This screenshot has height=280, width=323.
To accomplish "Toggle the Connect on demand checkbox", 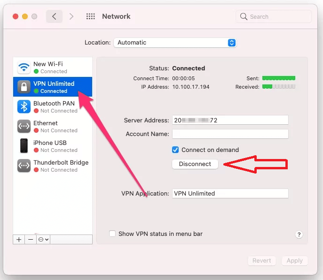I will [x=175, y=150].
